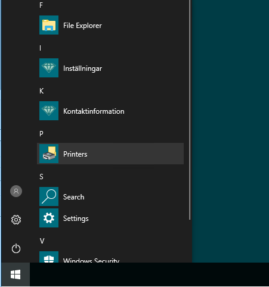This screenshot has height=287, width=269.
Task: Click the user account avatar icon
Action: [x=16, y=191]
